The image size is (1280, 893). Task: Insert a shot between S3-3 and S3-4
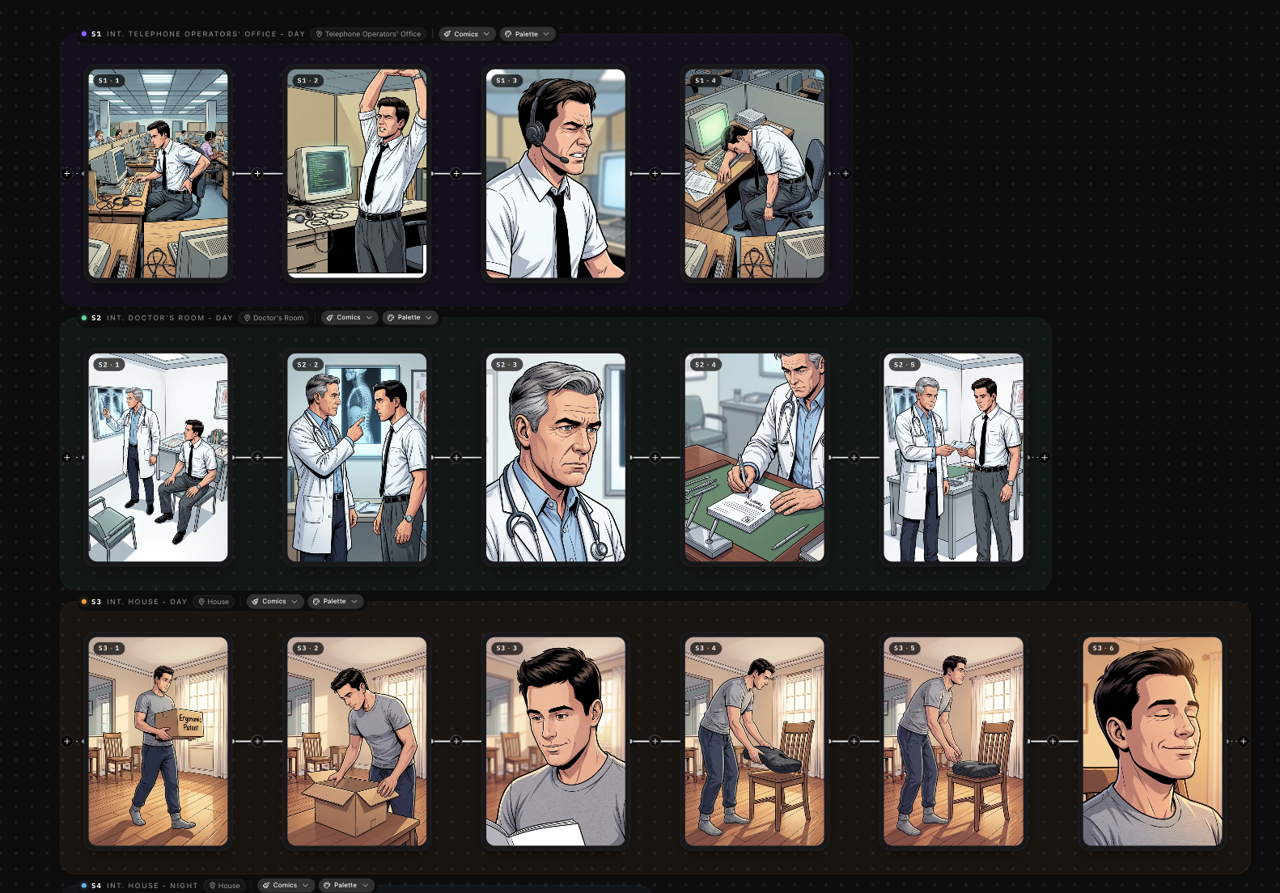(x=655, y=741)
